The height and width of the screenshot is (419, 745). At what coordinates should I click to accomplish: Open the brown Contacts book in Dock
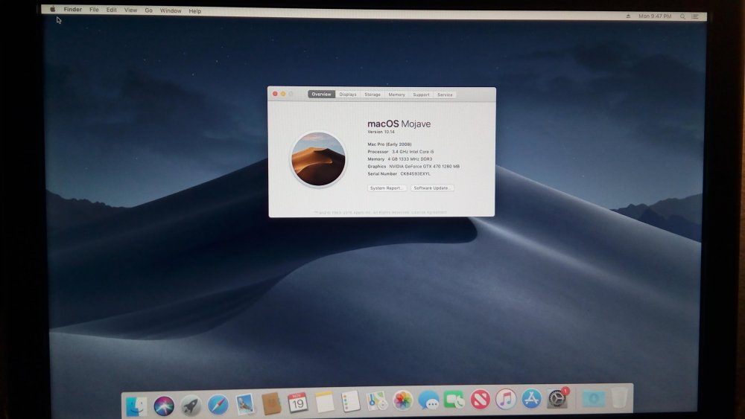pos(271,403)
